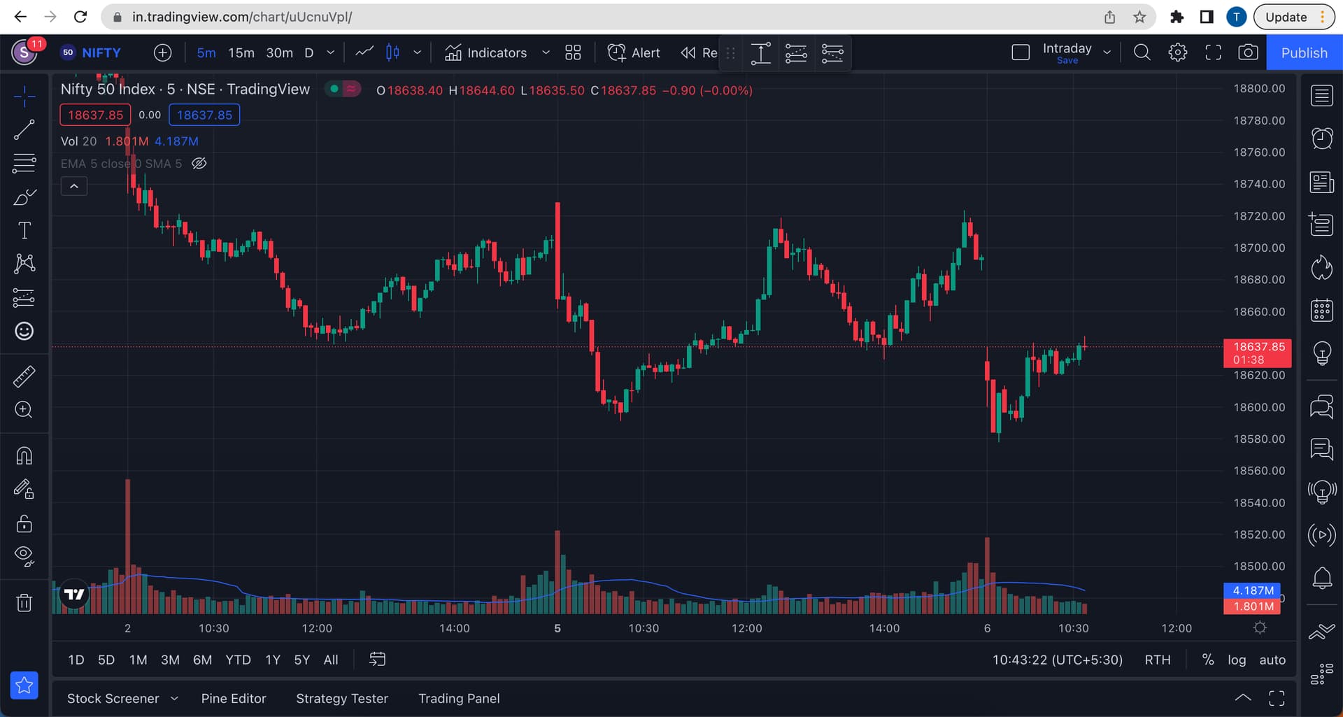Select the 30m timeframe
The width and height of the screenshot is (1343, 717).
[280, 52]
